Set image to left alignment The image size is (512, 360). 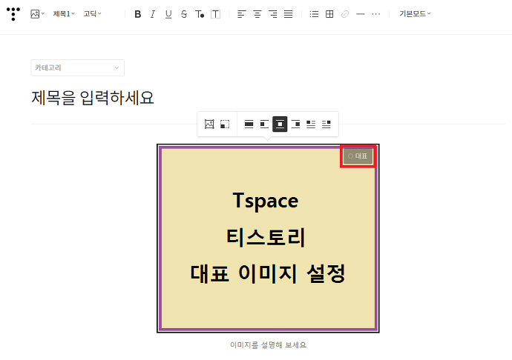(264, 124)
